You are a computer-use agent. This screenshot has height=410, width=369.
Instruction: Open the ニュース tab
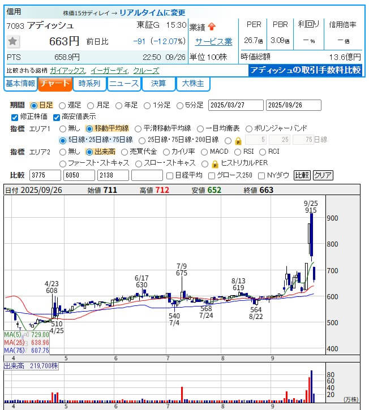124,84
